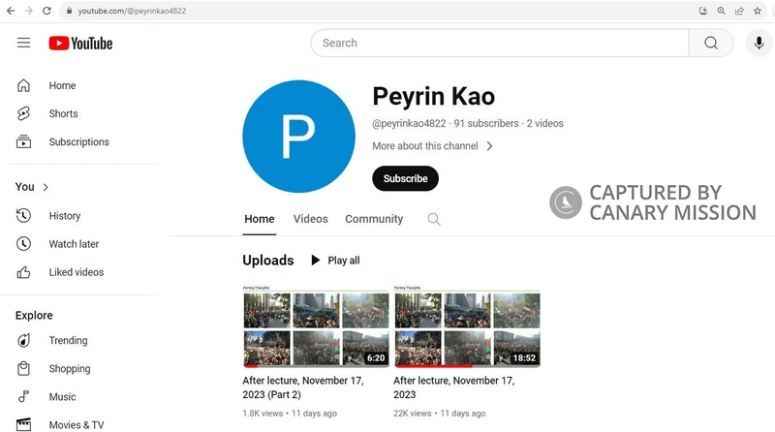Click the Watch later clock icon
This screenshot has height=432, width=775.
point(23,244)
